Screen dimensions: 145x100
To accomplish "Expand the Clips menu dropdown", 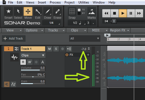I will pos(77,30).
